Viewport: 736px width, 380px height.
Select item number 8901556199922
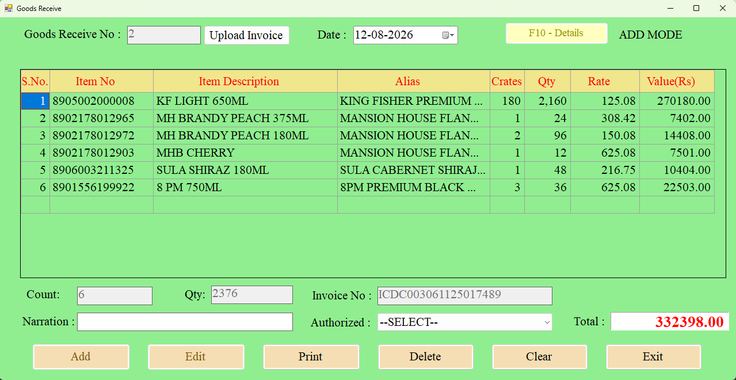pyautogui.click(x=101, y=188)
